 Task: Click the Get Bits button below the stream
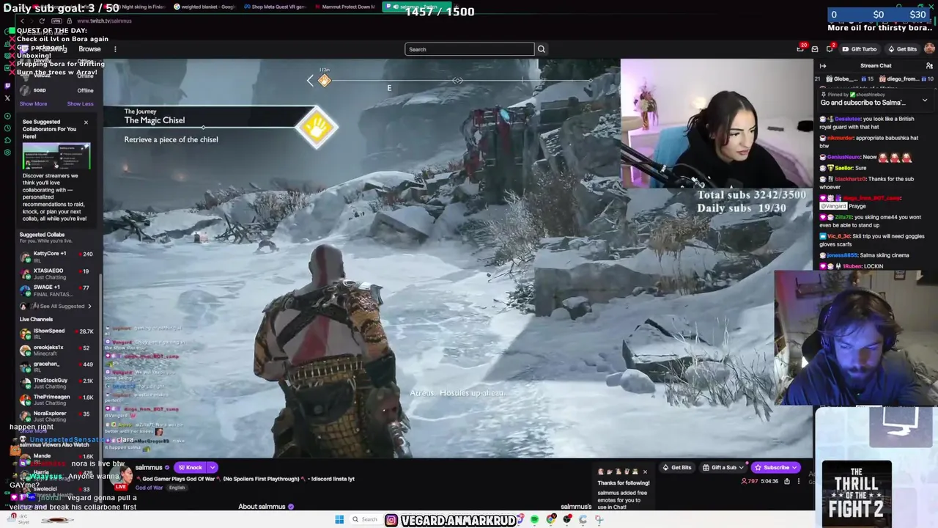coord(677,467)
